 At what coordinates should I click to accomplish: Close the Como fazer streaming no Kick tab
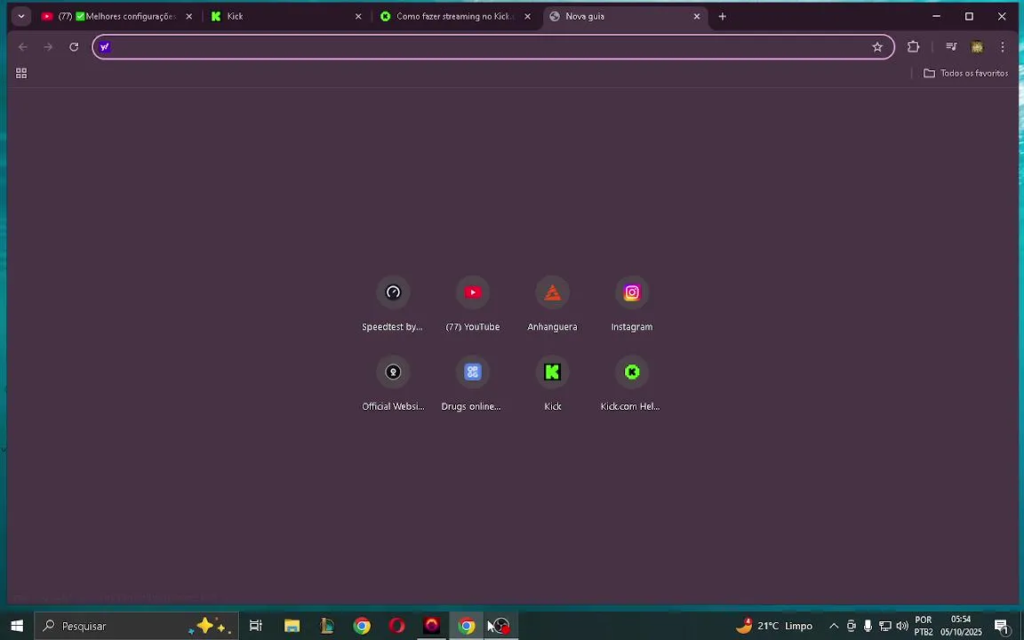[x=528, y=16]
